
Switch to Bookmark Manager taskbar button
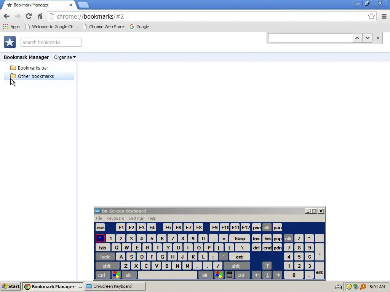click(x=53, y=287)
